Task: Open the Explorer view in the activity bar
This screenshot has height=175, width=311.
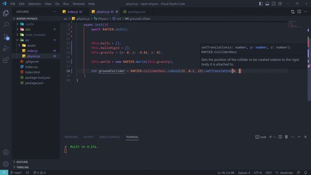Action: pyautogui.click(x=6, y=13)
